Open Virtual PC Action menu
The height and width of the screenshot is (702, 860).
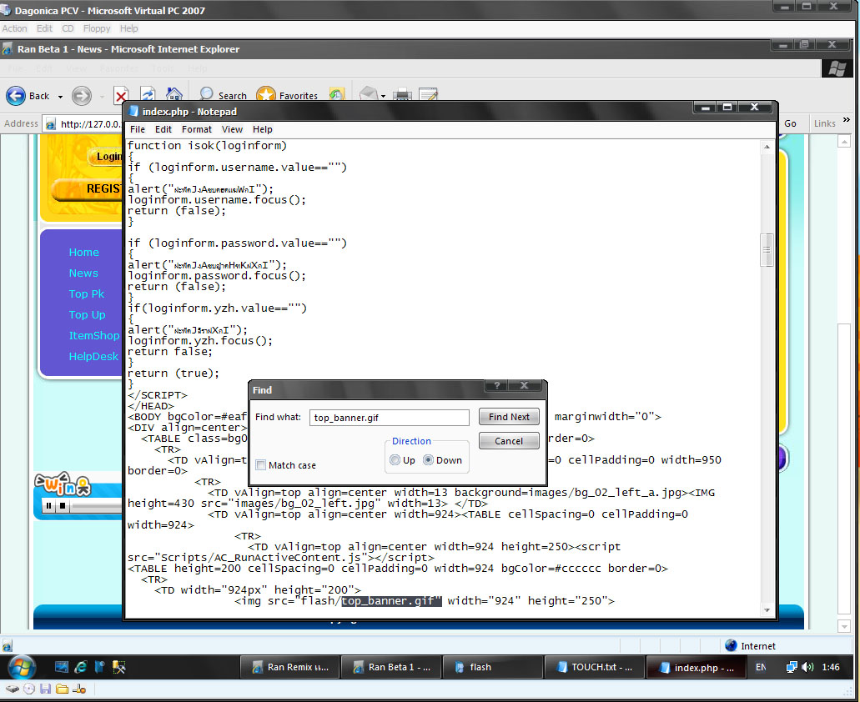[x=14, y=28]
